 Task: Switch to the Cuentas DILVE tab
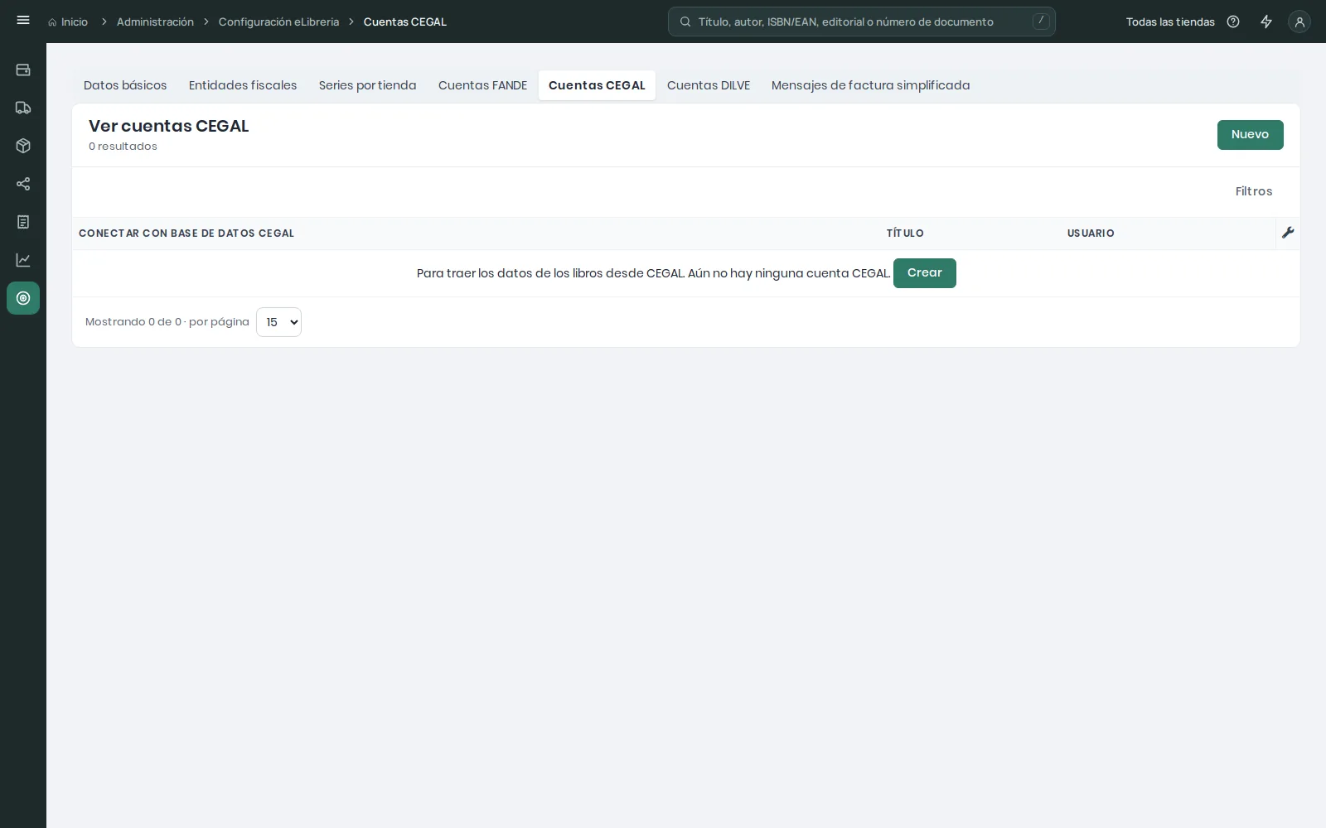(709, 85)
